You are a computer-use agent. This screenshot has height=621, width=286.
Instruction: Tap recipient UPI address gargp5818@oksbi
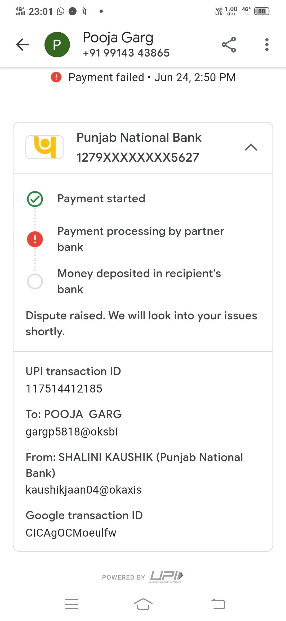71,432
